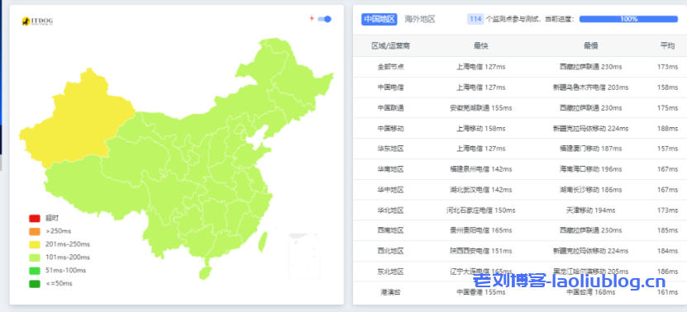
Task: Click the dark green <=50ms legend swatch
Action: 35,284
